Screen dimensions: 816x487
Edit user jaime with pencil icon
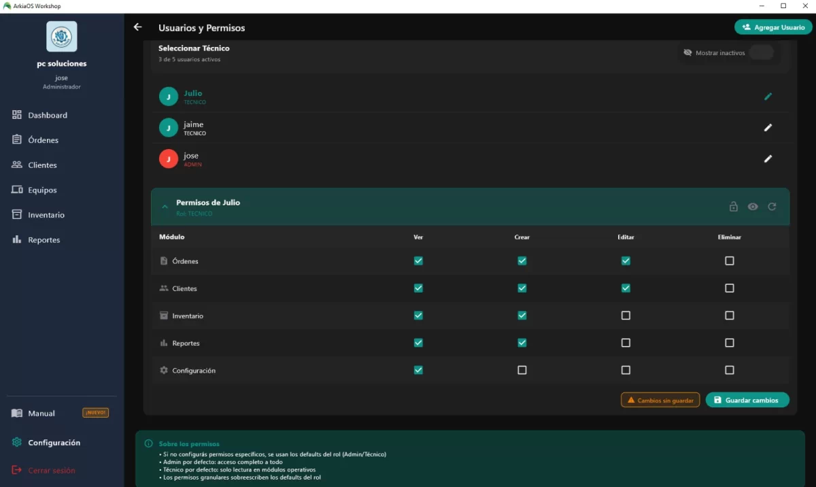pyautogui.click(x=768, y=127)
